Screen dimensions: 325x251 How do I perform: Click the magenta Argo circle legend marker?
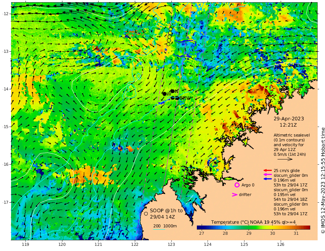click(x=237, y=185)
